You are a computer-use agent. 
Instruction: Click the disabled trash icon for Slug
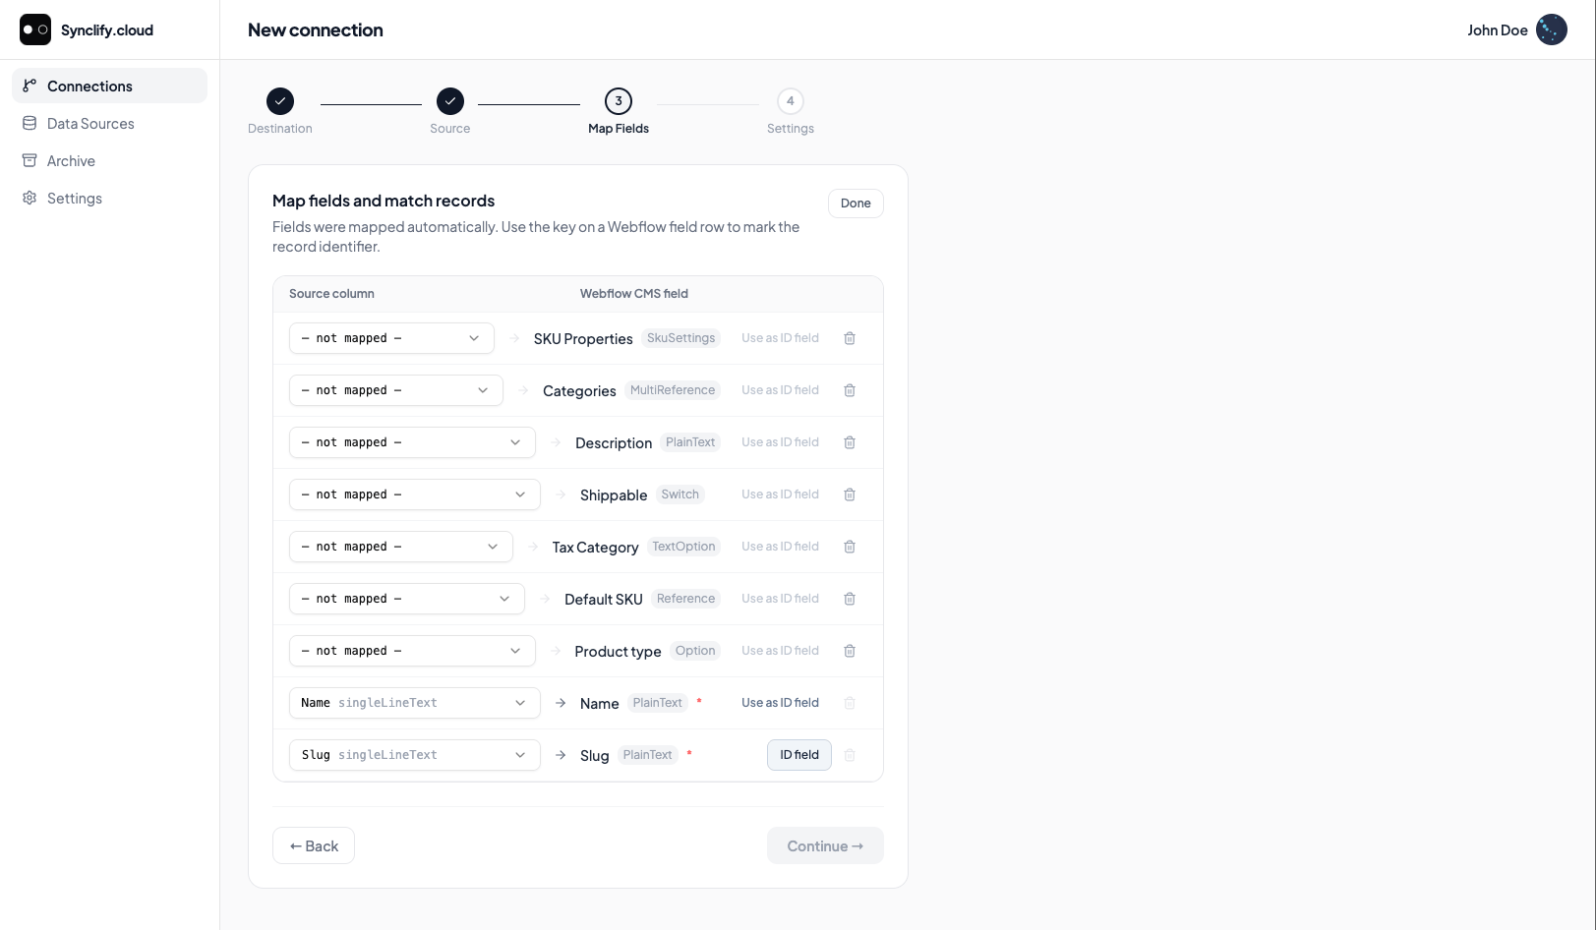pos(850,755)
